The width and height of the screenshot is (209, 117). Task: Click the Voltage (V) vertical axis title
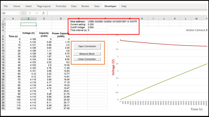click(113, 67)
